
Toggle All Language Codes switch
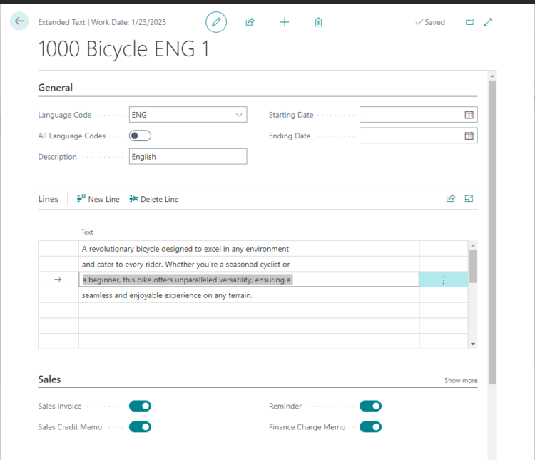[x=140, y=136]
